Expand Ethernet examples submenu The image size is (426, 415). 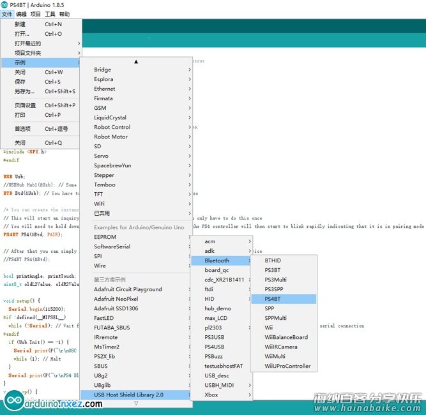tap(137, 89)
